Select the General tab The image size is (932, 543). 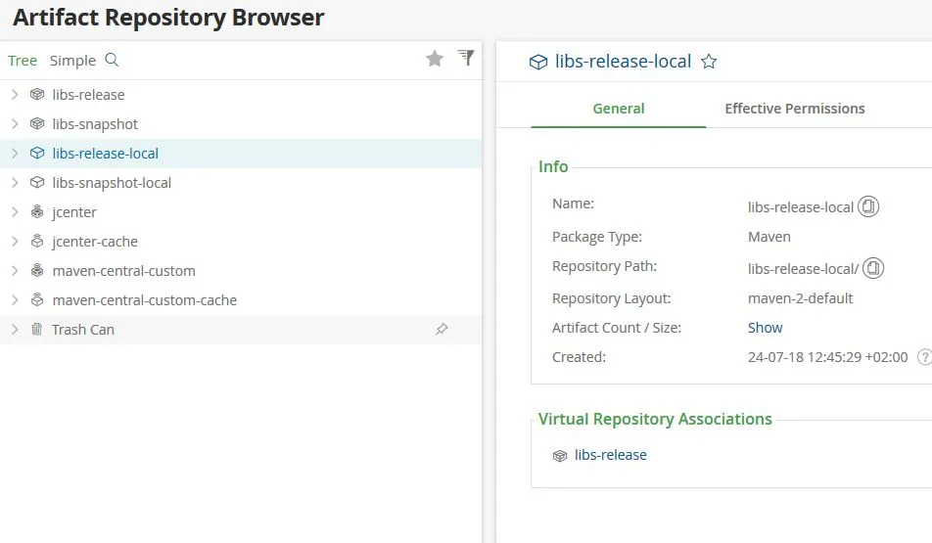618,109
